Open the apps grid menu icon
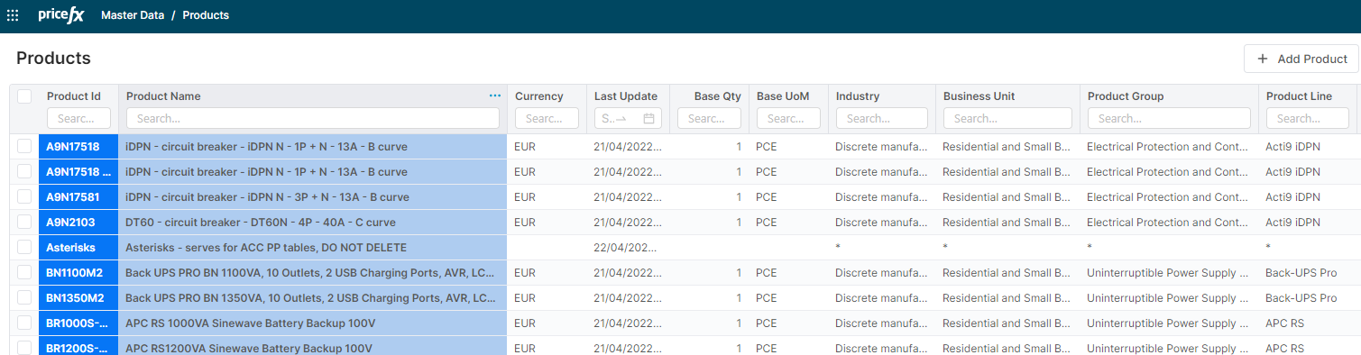This screenshot has width=1361, height=355. [x=13, y=15]
